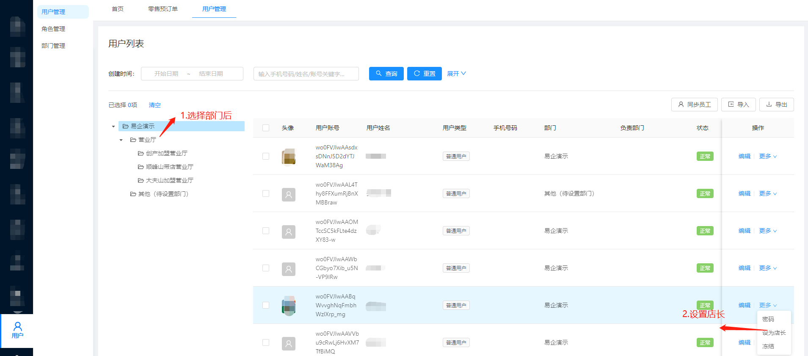Click the folder icon beside 营业厅

pos(133,140)
